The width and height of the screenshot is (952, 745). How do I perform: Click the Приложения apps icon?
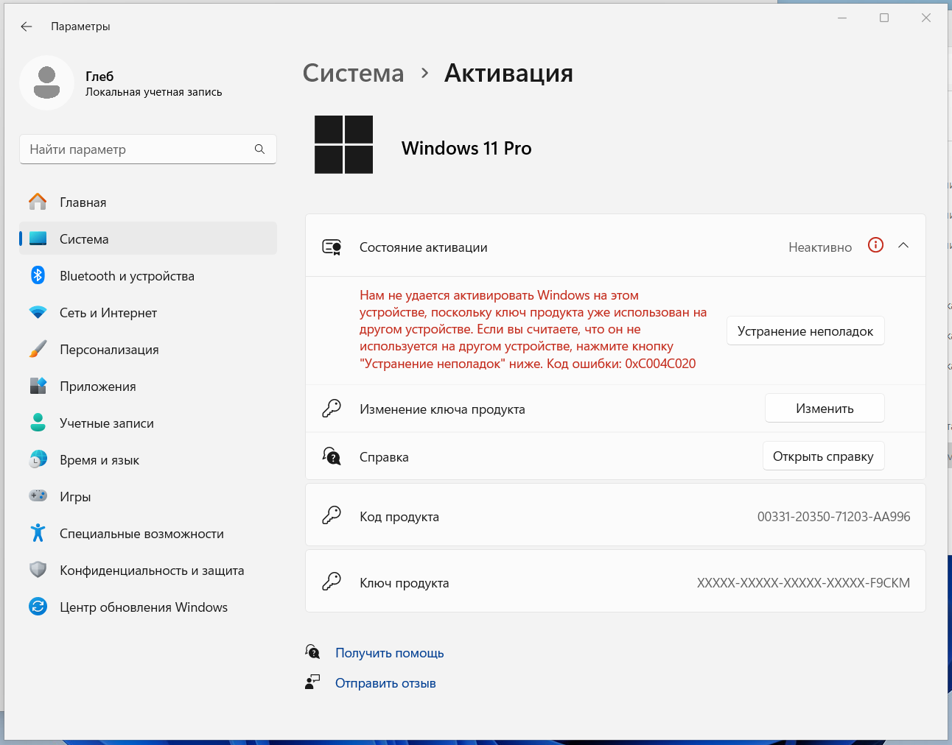pyautogui.click(x=38, y=386)
